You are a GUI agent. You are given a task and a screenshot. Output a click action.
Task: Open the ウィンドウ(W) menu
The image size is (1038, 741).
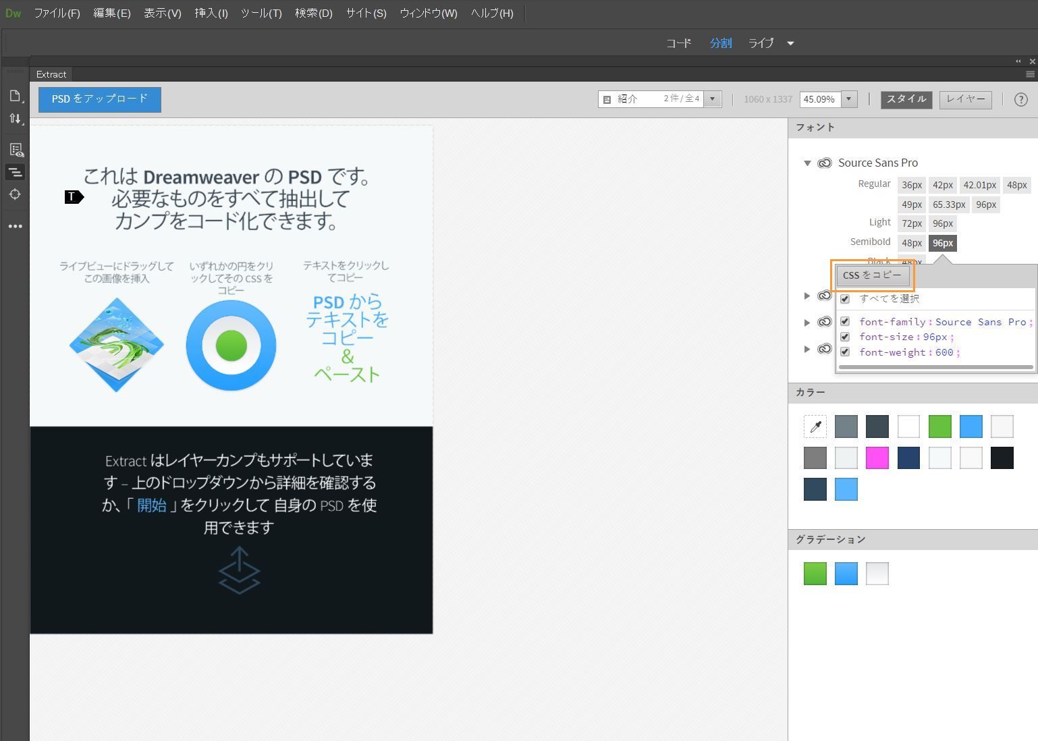[429, 13]
